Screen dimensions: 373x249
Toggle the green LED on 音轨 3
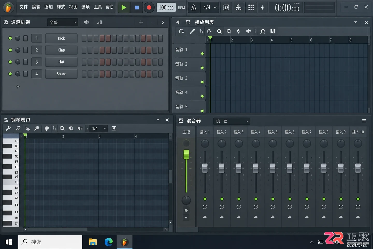(202, 82)
